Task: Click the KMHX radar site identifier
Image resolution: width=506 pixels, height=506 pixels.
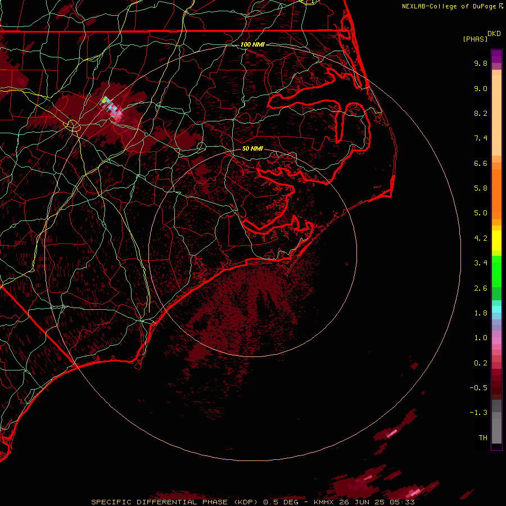Action: click(324, 502)
